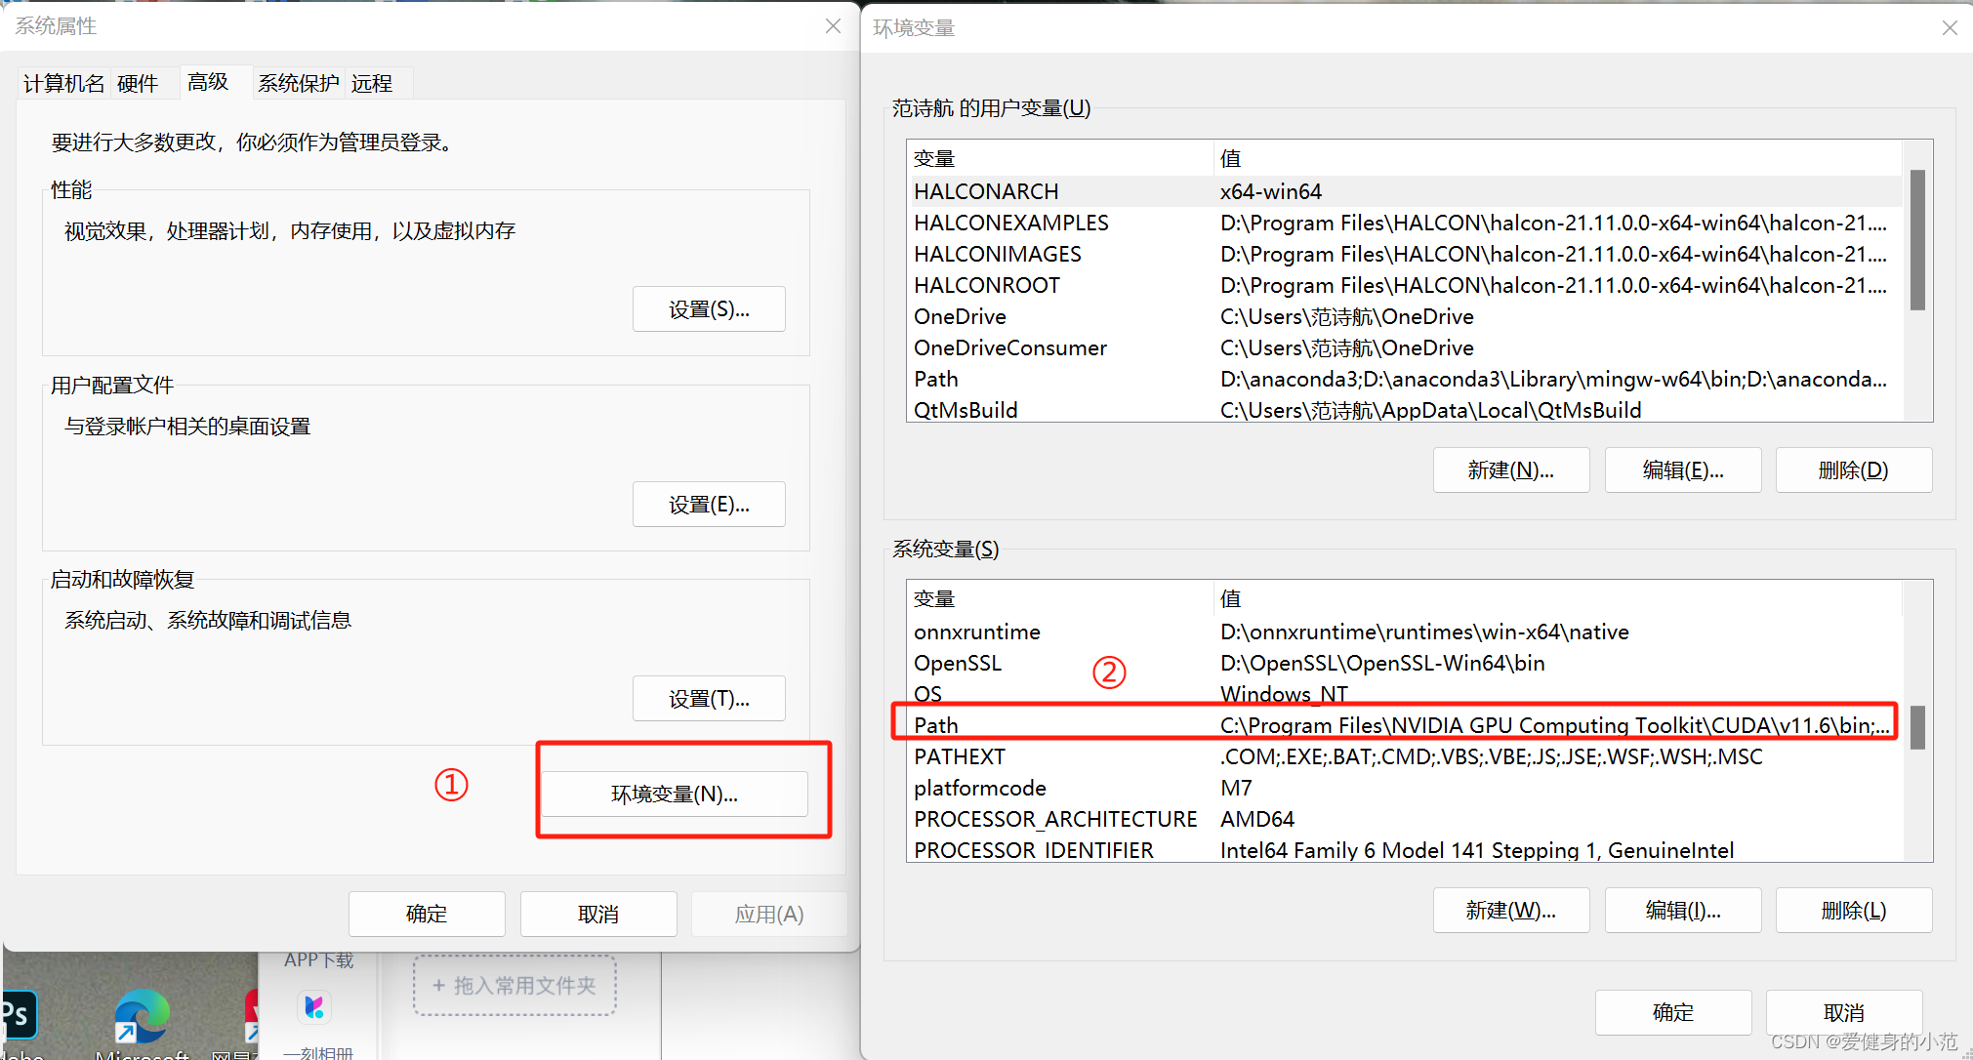Select the OpenSSL system variable row
The height and width of the screenshot is (1060, 1973).
[958, 663]
